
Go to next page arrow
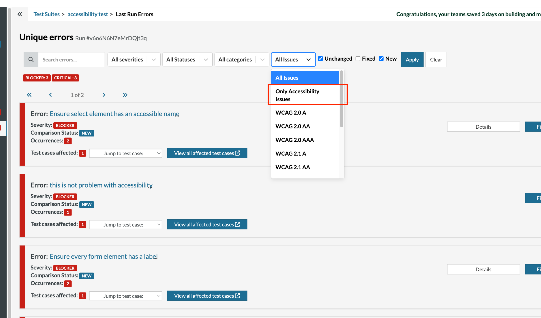click(104, 95)
